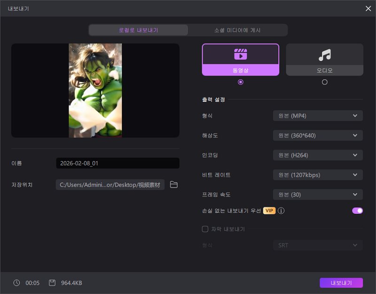Image resolution: width=376 pixels, height=294 pixels.
Task: Open the 프레임 속도 frame rate dropdown
Action: pos(318,194)
